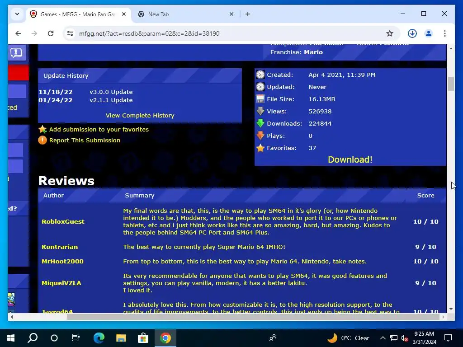Click the scroll down arrow of vertical scrollbar
This screenshot has height=347, width=463.
tap(451, 309)
